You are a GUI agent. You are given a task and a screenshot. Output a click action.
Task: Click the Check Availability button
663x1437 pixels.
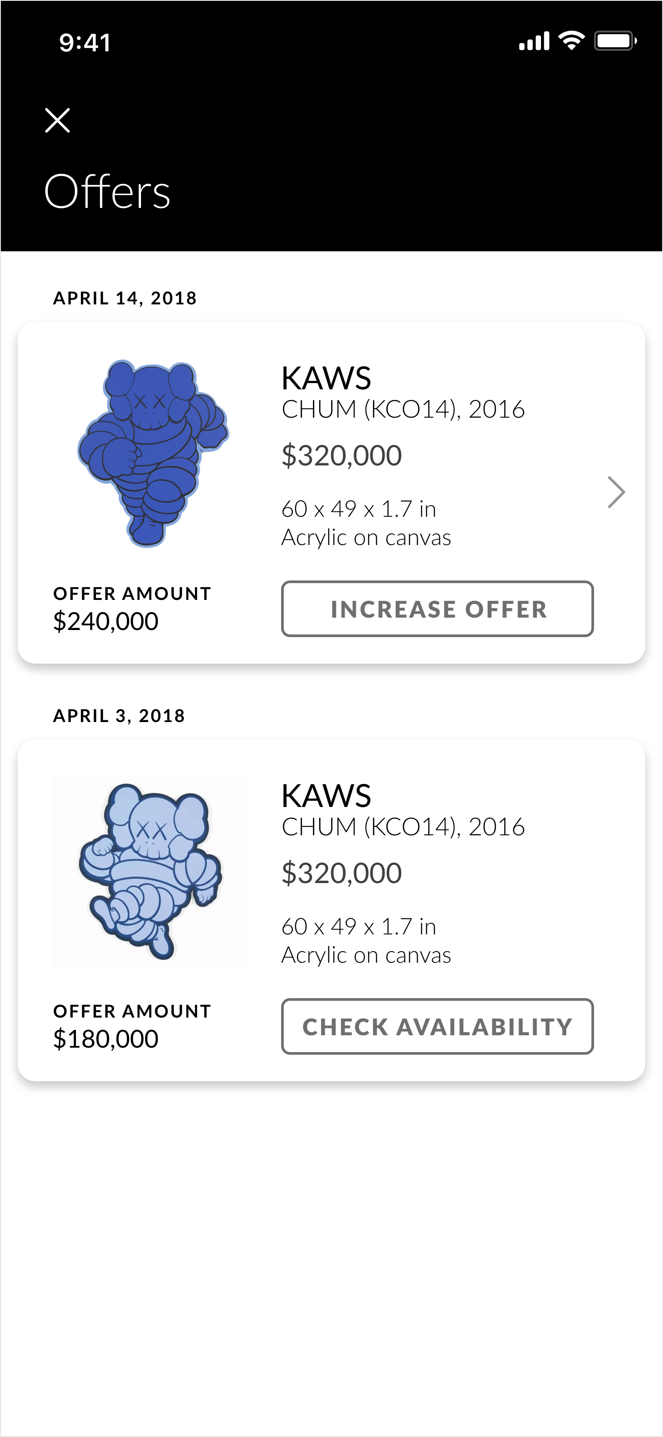437,1026
